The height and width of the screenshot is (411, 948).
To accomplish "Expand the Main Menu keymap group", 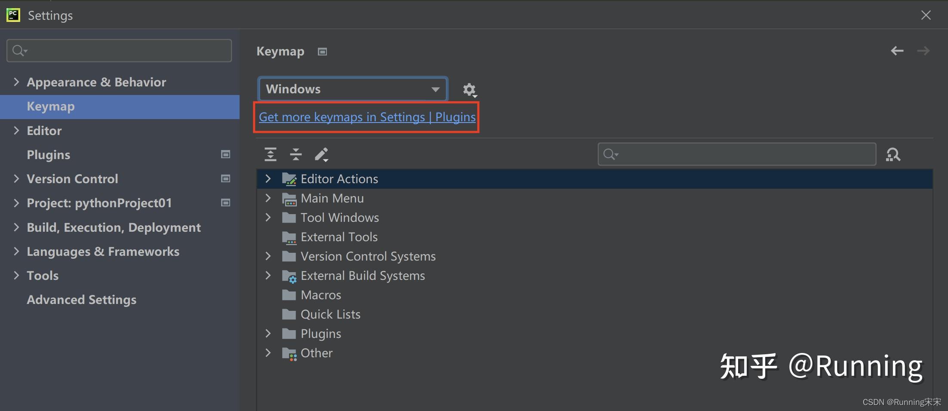I will [268, 198].
